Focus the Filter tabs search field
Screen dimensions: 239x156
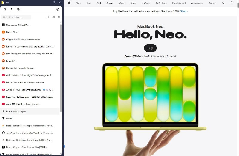coord(16,17)
